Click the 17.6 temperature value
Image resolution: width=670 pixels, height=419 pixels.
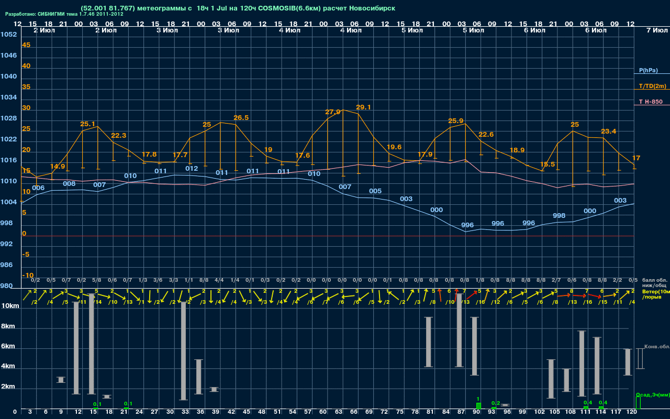(303, 156)
